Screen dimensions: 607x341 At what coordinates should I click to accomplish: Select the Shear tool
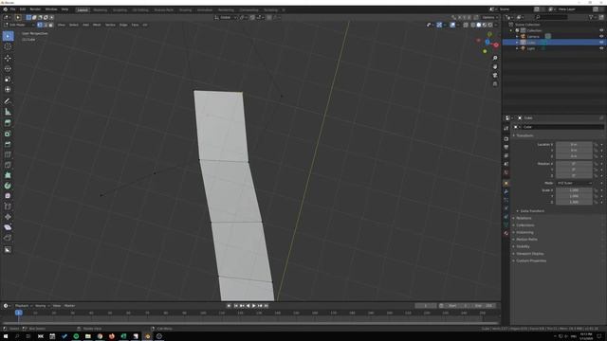point(8,227)
